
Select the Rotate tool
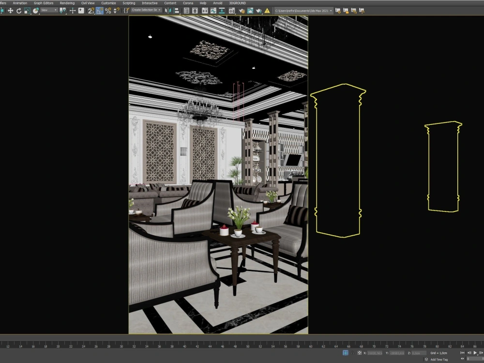click(19, 11)
